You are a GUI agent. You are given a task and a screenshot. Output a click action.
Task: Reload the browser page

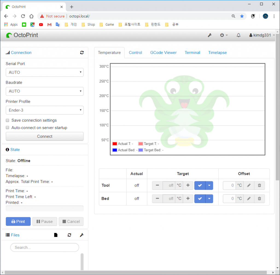[x=23, y=16]
